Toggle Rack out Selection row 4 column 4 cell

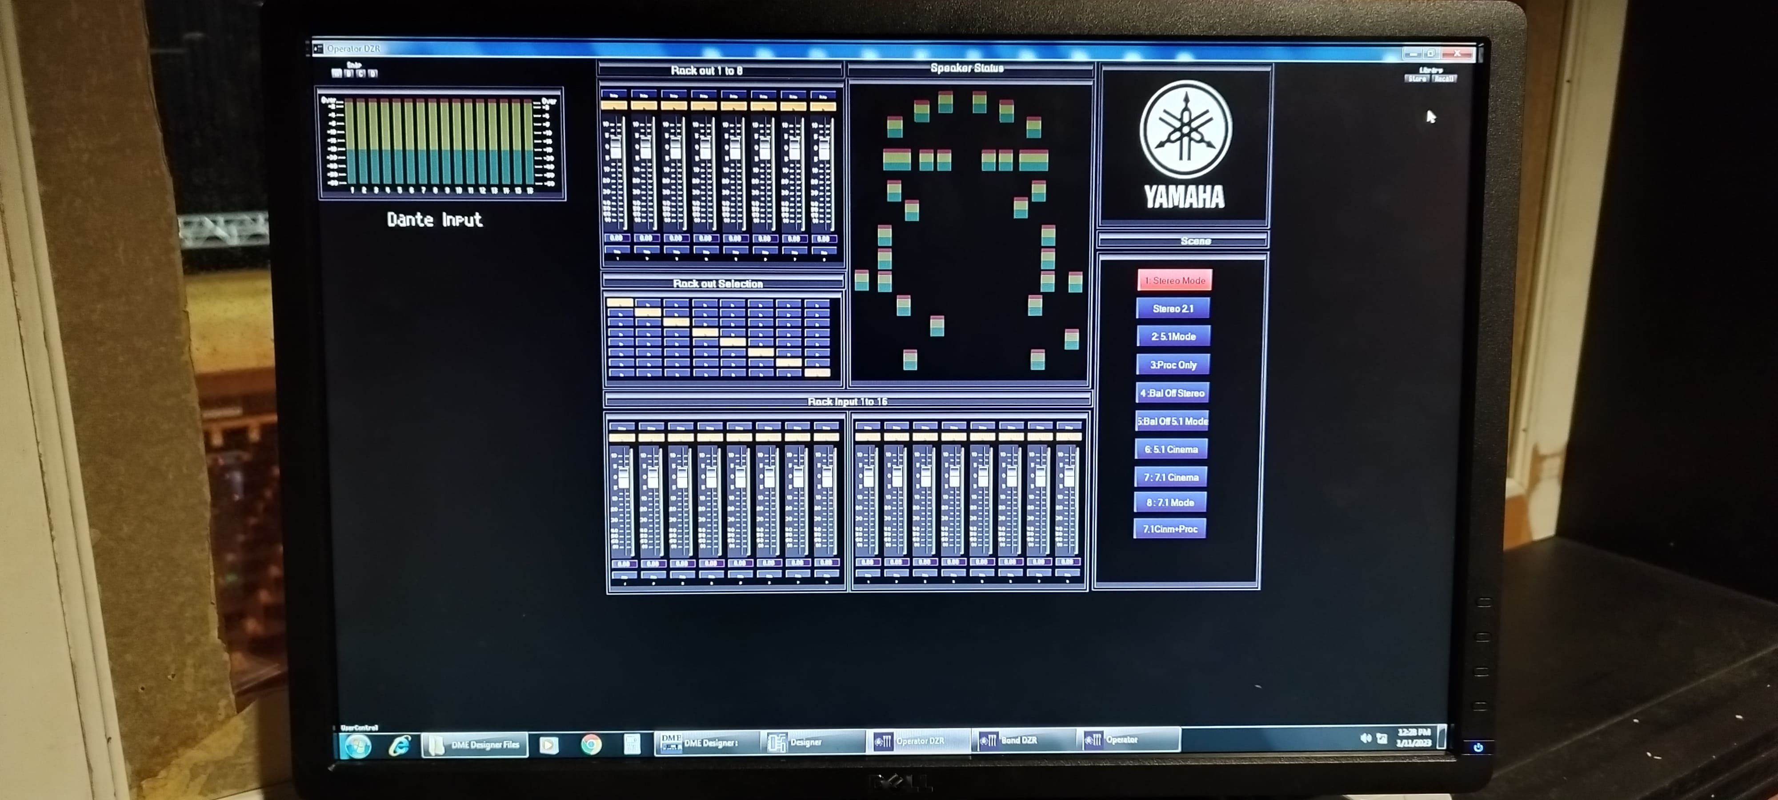tap(705, 333)
